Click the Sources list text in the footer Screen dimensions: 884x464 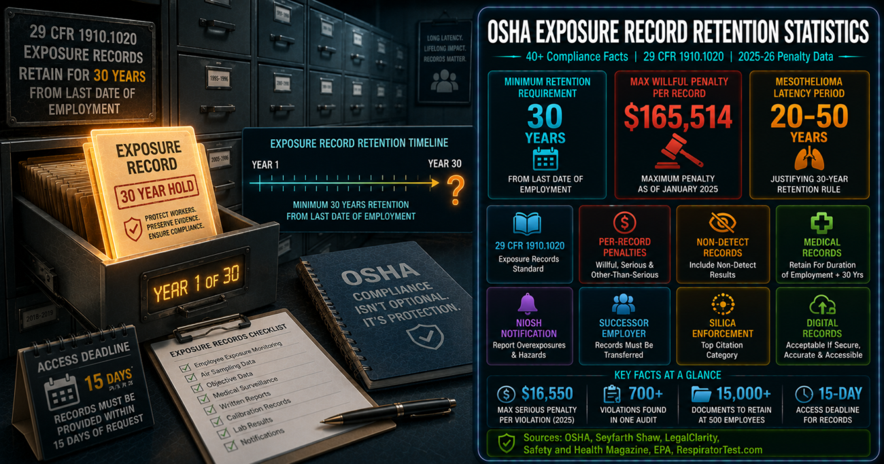coord(643,444)
